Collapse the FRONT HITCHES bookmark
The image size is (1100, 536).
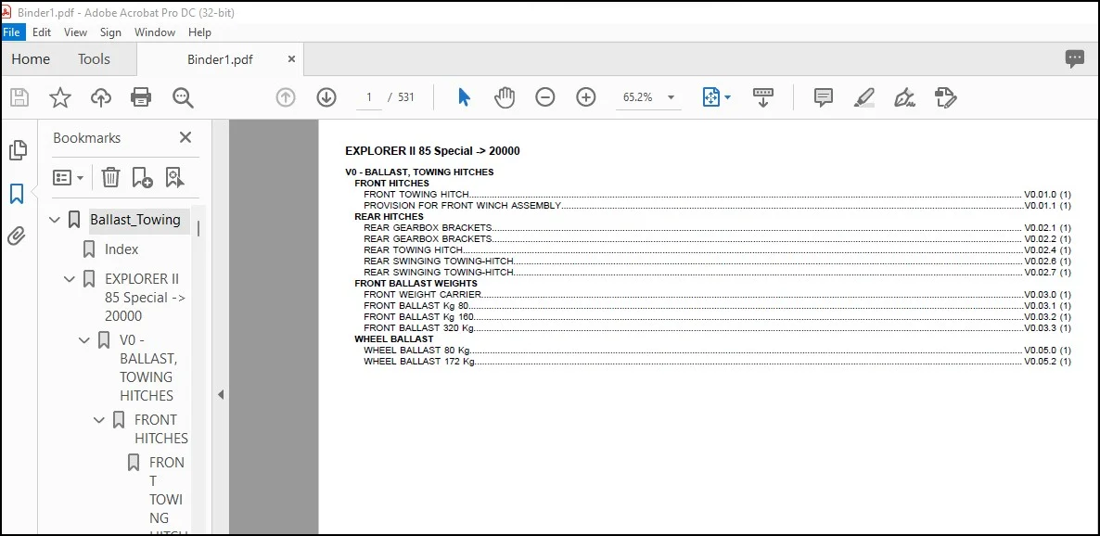(99, 420)
